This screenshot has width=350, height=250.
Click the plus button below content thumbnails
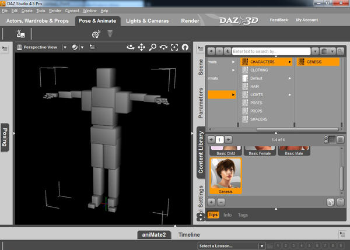pos(212,202)
